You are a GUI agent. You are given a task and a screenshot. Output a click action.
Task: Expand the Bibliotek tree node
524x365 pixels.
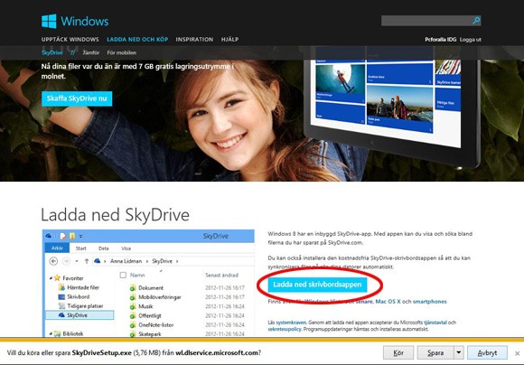coord(51,333)
